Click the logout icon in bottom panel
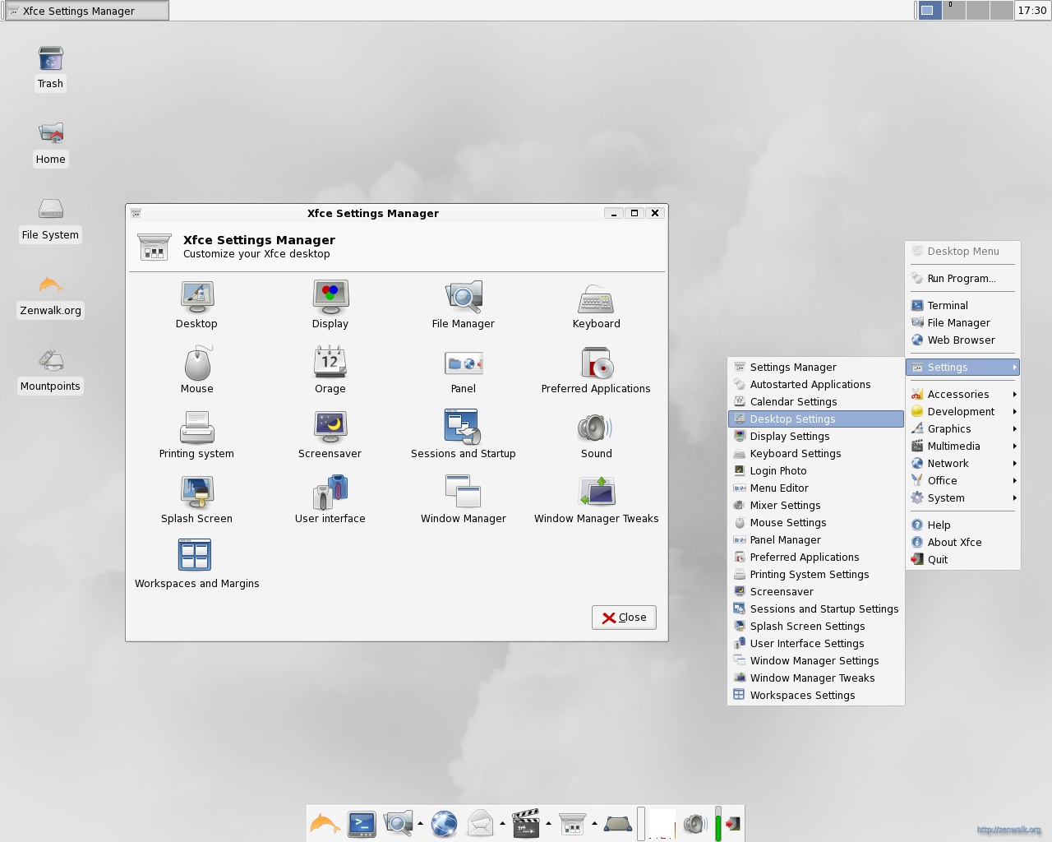 [x=732, y=824]
